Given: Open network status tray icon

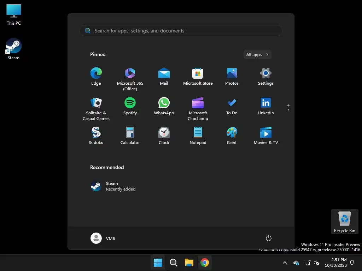Looking at the screenshot, I should click(307, 263).
